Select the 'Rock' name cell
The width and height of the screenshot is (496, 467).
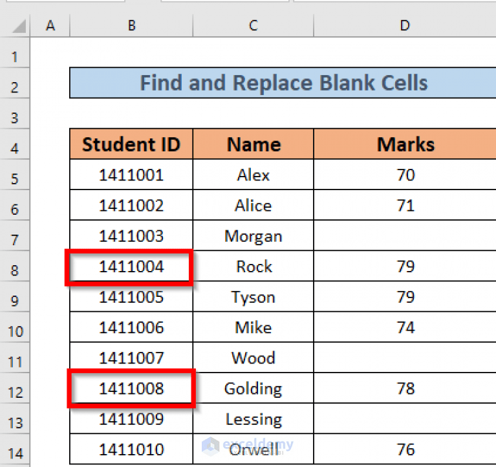(x=253, y=266)
